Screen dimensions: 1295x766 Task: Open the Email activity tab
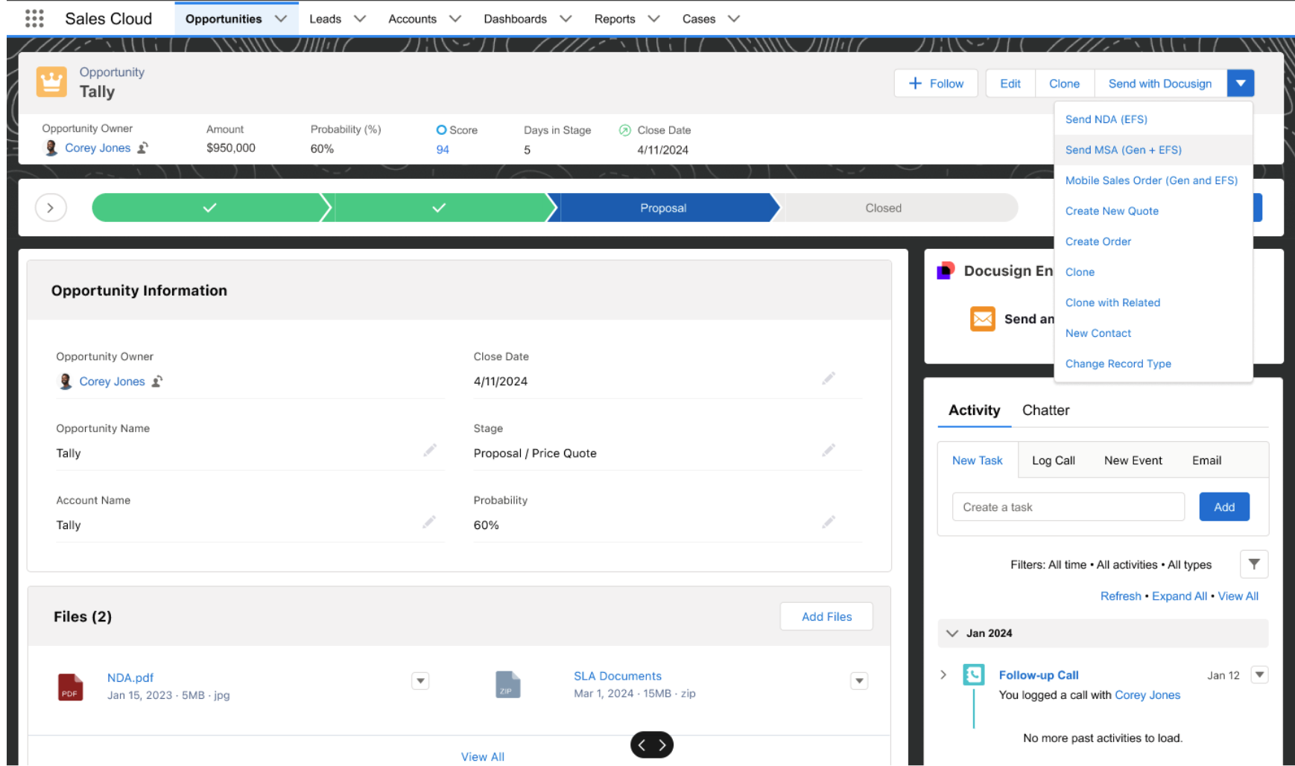click(1206, 460)
